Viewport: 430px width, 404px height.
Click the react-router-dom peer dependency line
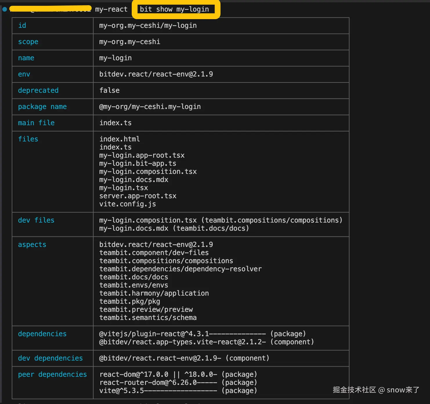(x=178, y=383)
